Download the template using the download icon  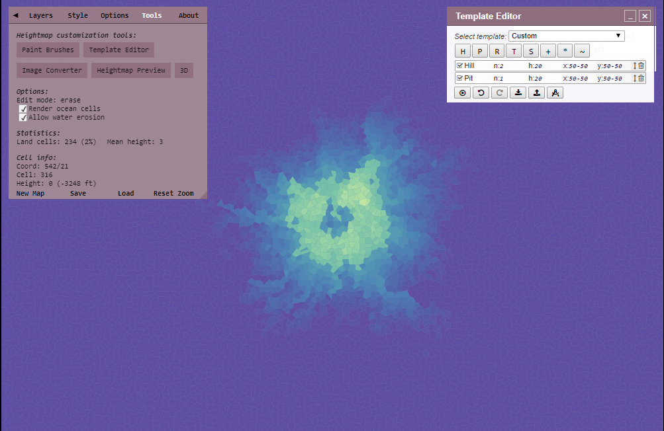coord(518,93)
